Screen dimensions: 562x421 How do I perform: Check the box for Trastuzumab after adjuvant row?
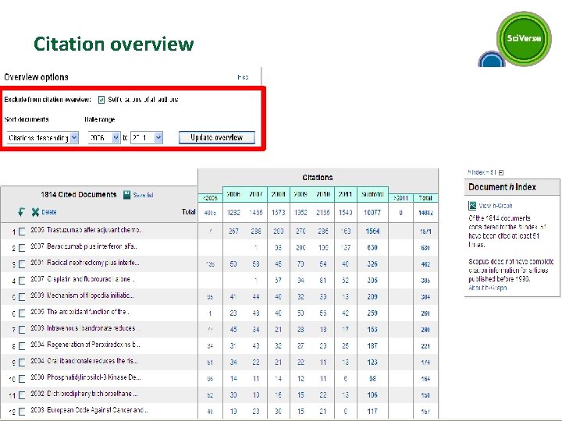pyautogui.click(x=22, y=232)
